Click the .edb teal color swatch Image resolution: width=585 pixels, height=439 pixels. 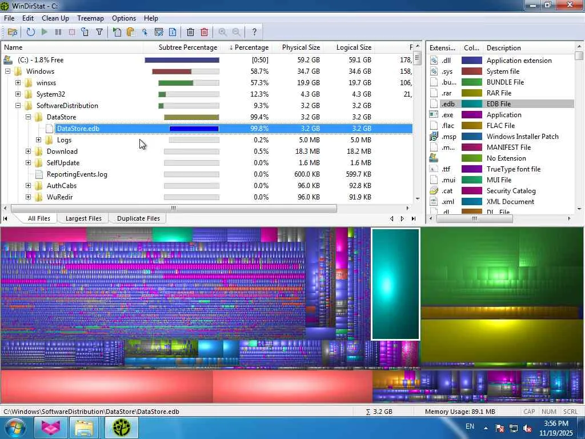[472, 104]
